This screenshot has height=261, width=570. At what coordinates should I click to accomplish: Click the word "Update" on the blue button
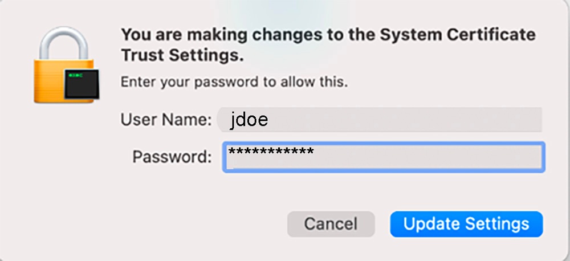431,224
